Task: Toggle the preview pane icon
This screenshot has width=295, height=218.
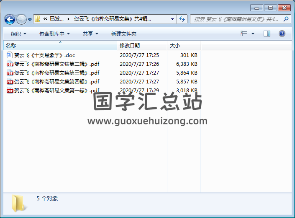Action: pos(267,34)
